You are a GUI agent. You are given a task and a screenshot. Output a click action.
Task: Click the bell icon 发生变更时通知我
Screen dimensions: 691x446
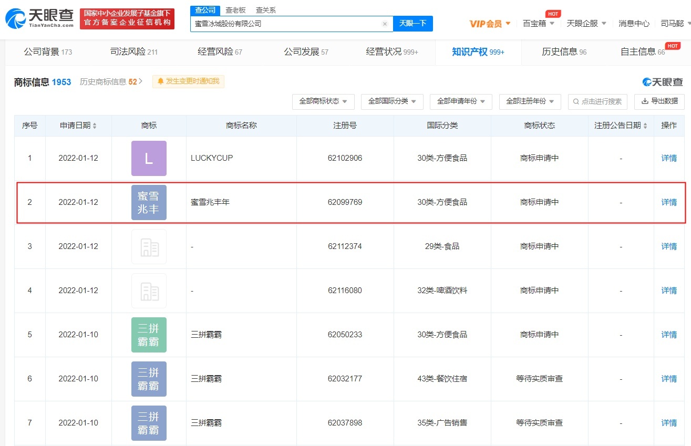(x=188, y=81)
